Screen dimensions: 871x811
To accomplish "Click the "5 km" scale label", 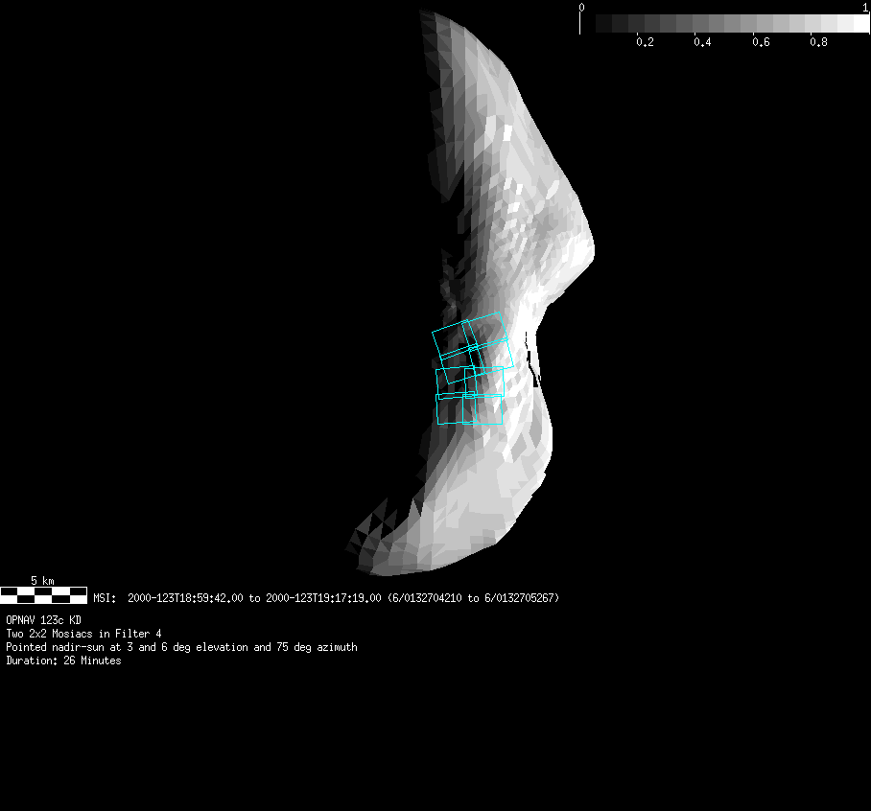I will (42, 581).
